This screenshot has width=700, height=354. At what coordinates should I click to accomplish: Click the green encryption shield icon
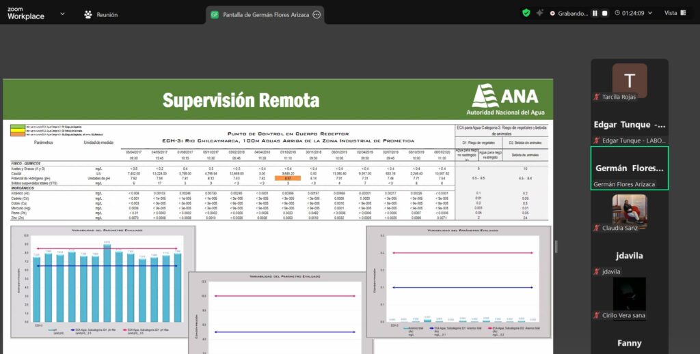526,13
